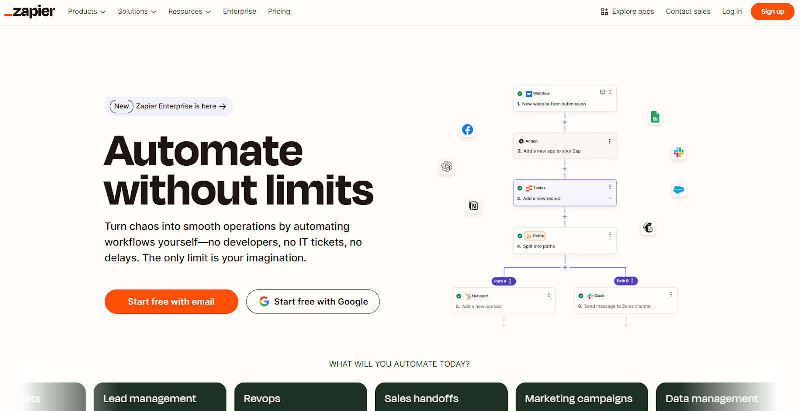Click the Facebook app icon

(x=467, y=130)
